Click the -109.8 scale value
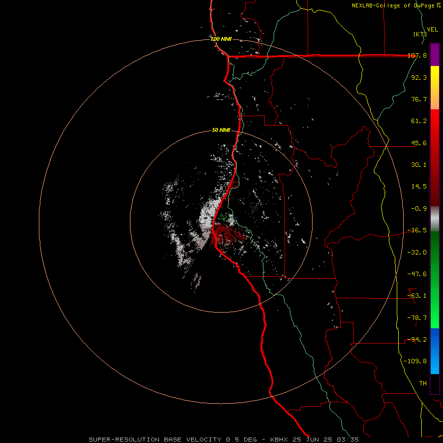Image resolution: width=443 pixels, height=443 pixels. coord(415,361)
